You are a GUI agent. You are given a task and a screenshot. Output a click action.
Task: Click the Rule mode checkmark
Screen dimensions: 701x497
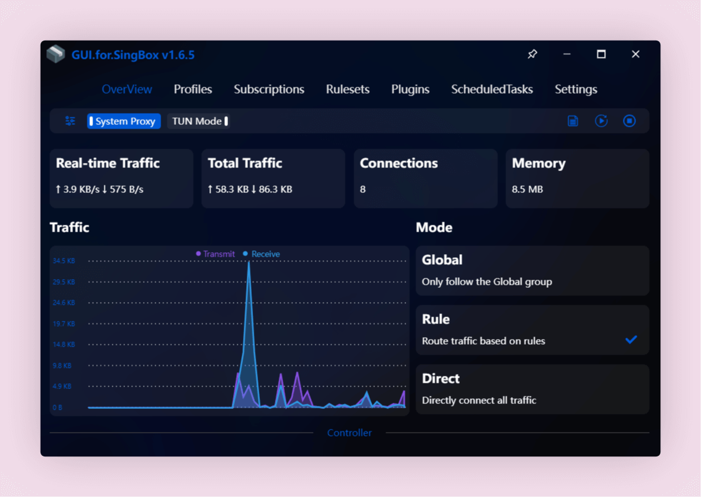point(631,340)
